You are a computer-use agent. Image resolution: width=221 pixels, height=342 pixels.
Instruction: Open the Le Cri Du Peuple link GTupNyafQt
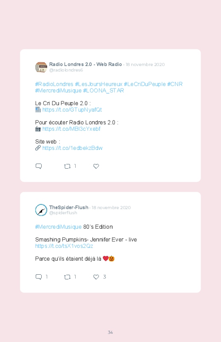coord(72,109)
